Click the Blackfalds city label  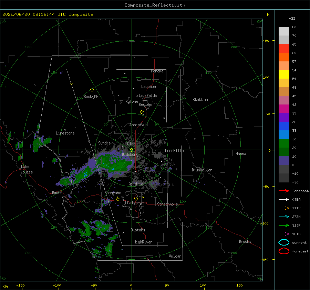tap(146, 96)
